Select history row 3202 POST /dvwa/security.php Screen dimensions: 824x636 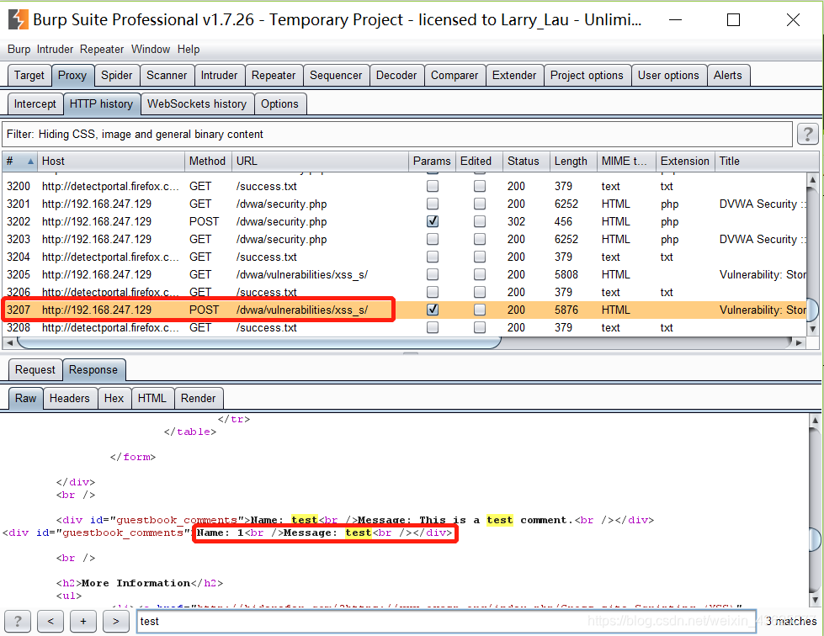(x=405, y=221)
